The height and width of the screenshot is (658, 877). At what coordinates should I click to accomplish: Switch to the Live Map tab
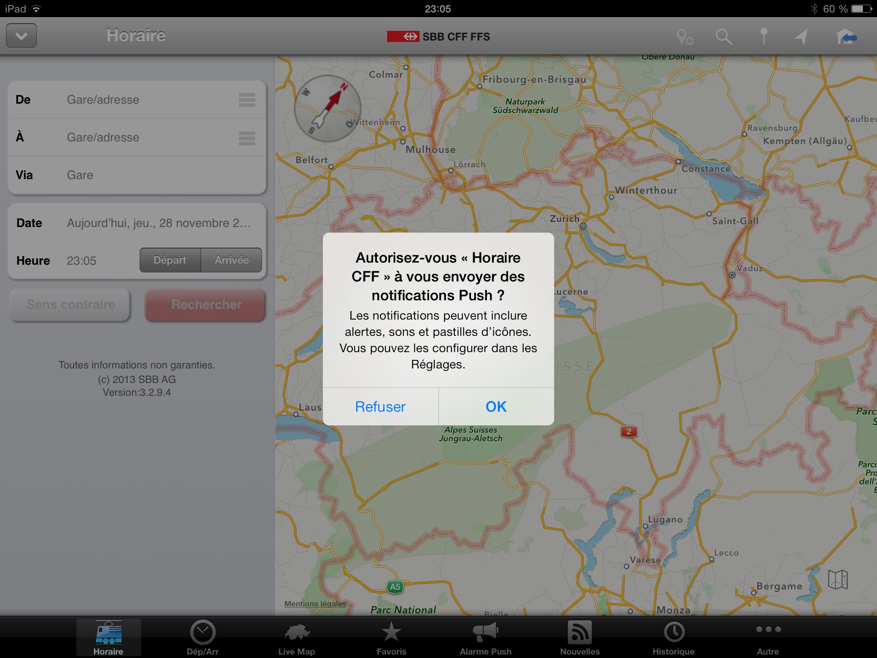point(296,638)
